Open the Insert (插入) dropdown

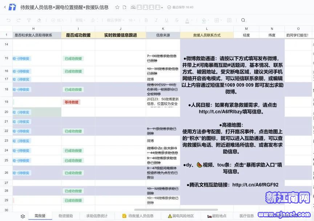tap(58, 20)
